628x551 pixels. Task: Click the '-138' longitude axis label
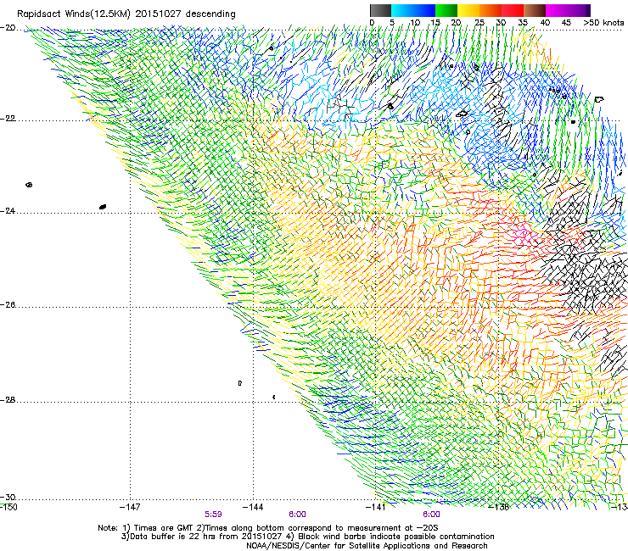click(x=499, y=507)
